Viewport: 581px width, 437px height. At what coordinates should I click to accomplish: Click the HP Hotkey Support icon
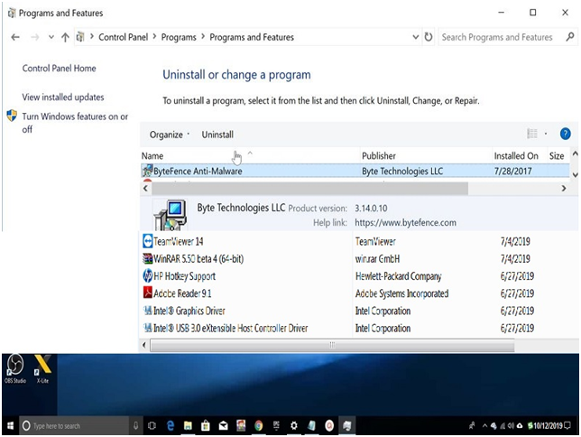click(x=147, y=275)
